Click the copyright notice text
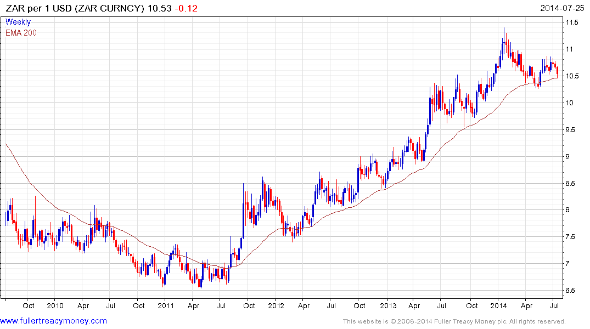Screen dimensions: 590x329 [454, 321]
